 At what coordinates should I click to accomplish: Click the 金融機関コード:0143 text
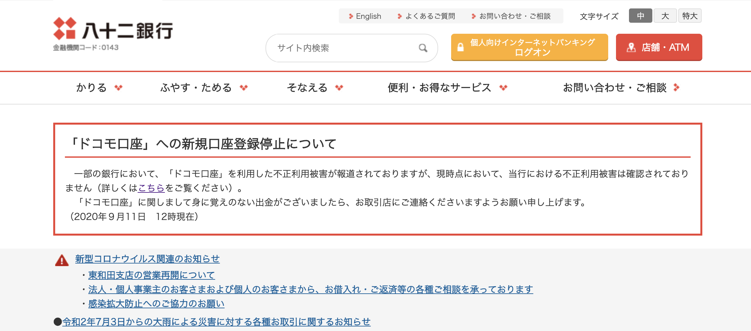(86, 48)
